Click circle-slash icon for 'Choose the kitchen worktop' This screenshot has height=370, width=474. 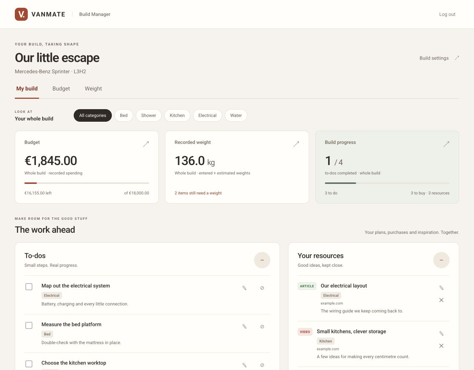tap(262, 365)
